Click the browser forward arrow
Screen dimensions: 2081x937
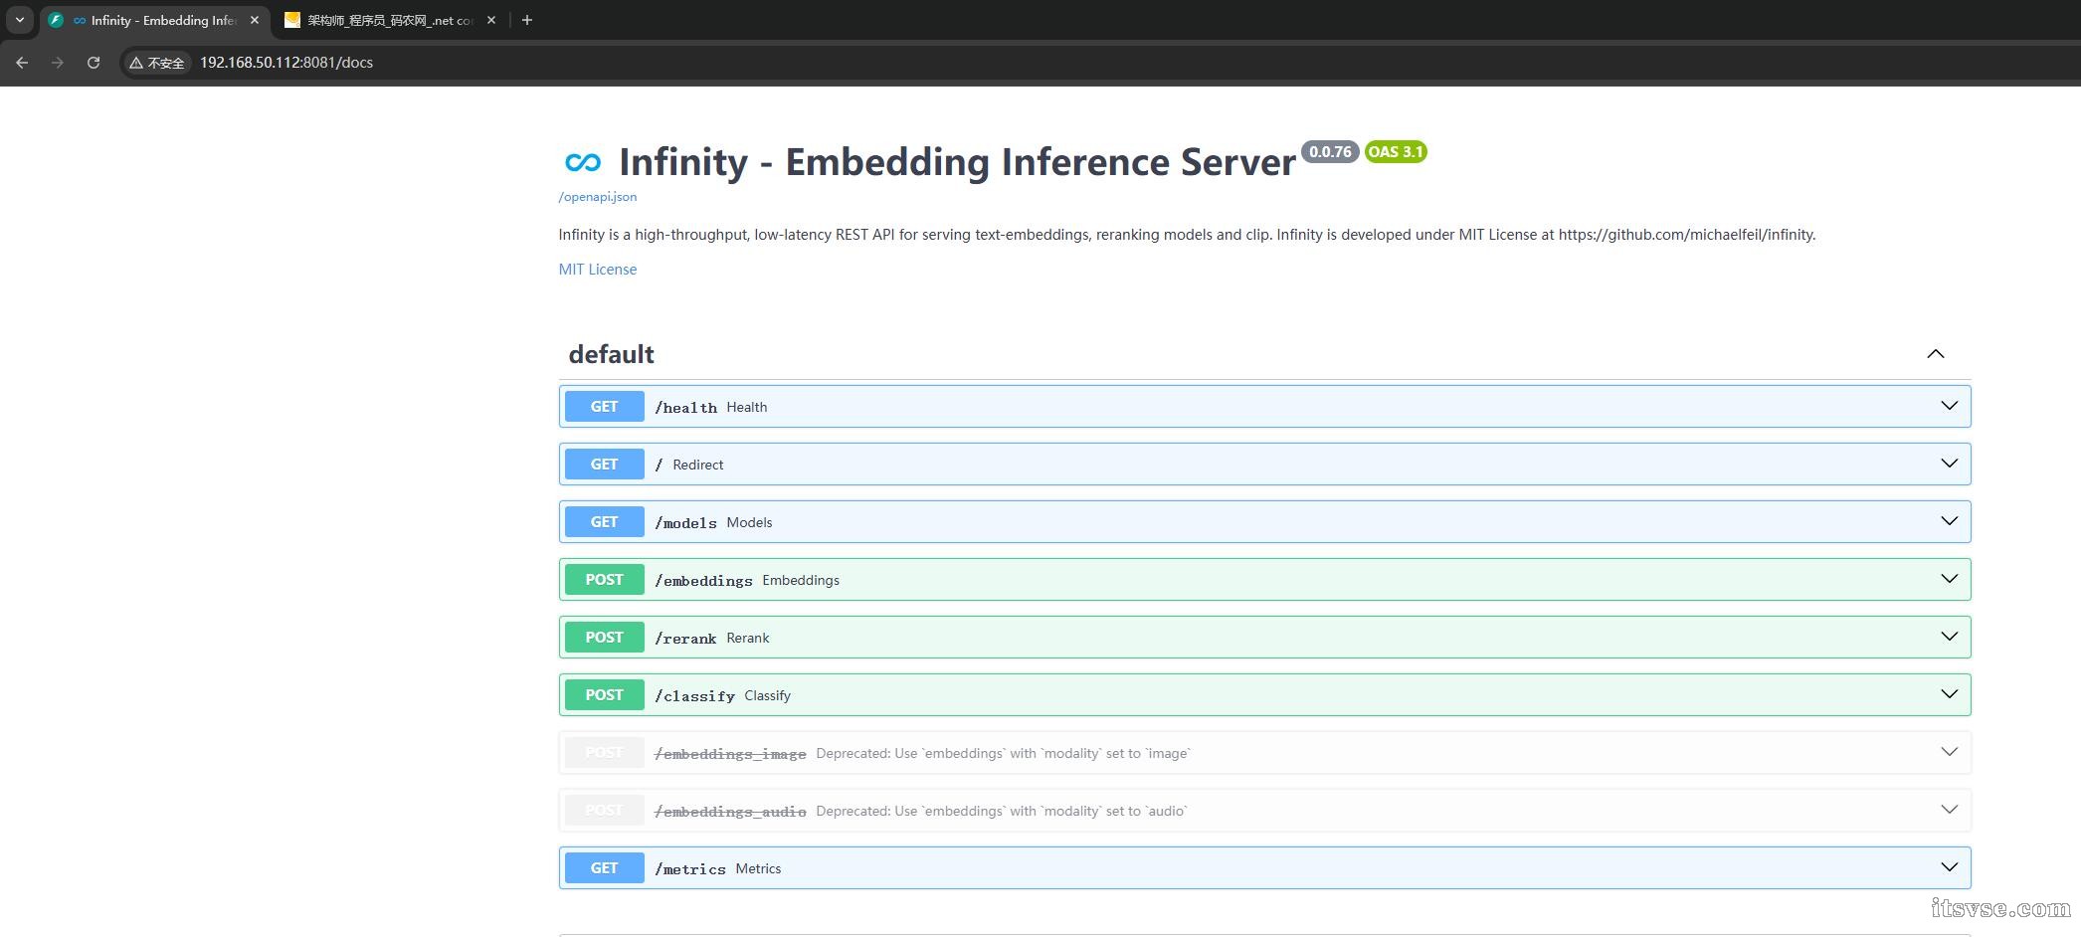58,63
